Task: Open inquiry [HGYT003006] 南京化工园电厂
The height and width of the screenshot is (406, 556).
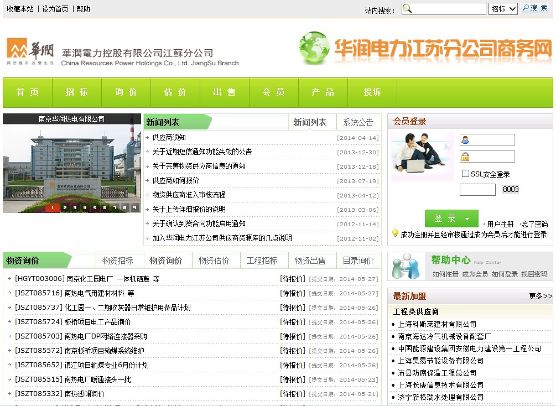Action: click(87, 279)
